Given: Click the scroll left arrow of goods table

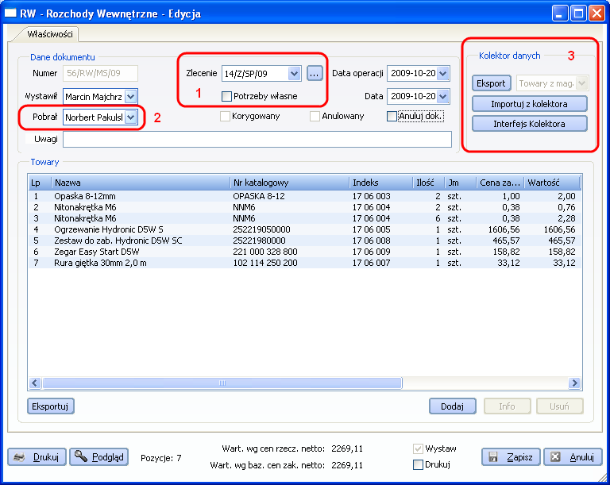Looking at the screenshot, I should click(35, 383).
